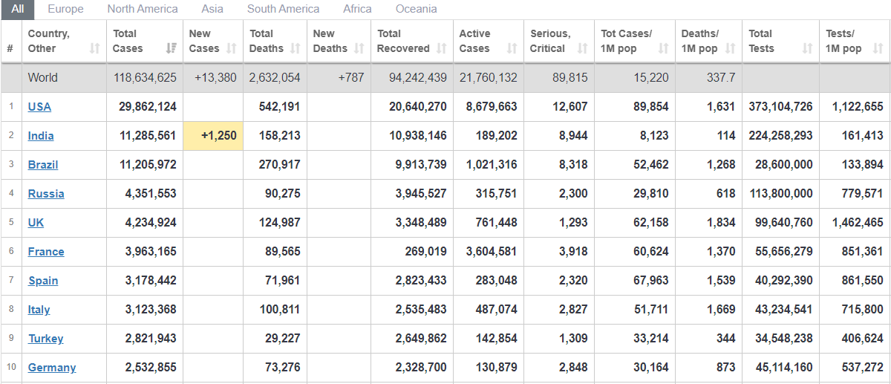This screenshot has height=384, width=891.
Task: Follow the Turkey link
Action: tap(46, 338)
